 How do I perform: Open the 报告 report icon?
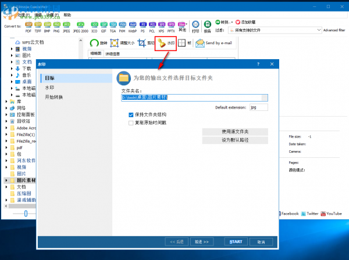point(208,27)
